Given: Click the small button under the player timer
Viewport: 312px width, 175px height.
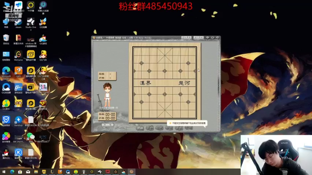Looking at the screenshot, I should click(x=108, y=125).
